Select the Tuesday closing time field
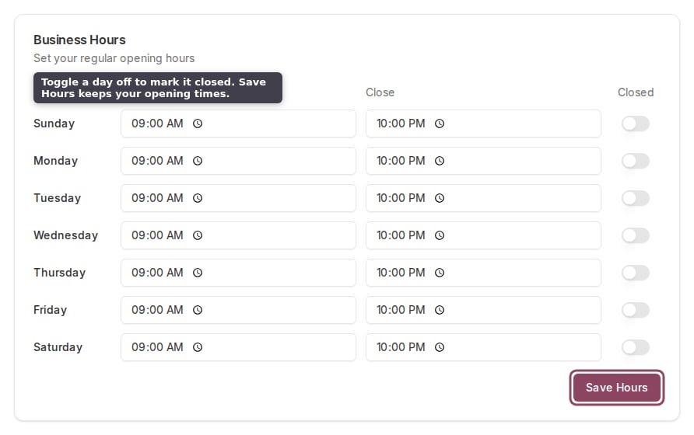694x435 pixels. tap(483, 198)
